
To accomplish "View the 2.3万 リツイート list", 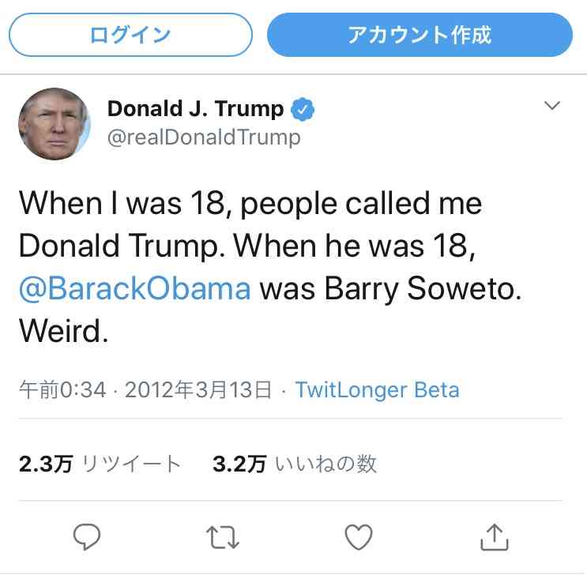I will [x=100, y=464].
